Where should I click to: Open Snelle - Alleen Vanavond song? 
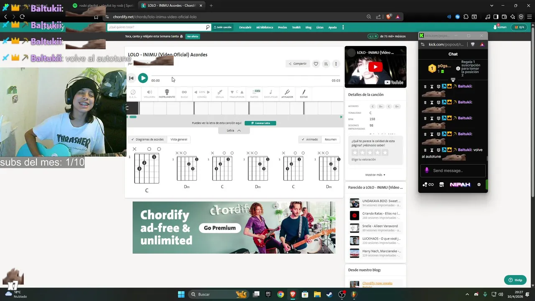pos(376,228)
